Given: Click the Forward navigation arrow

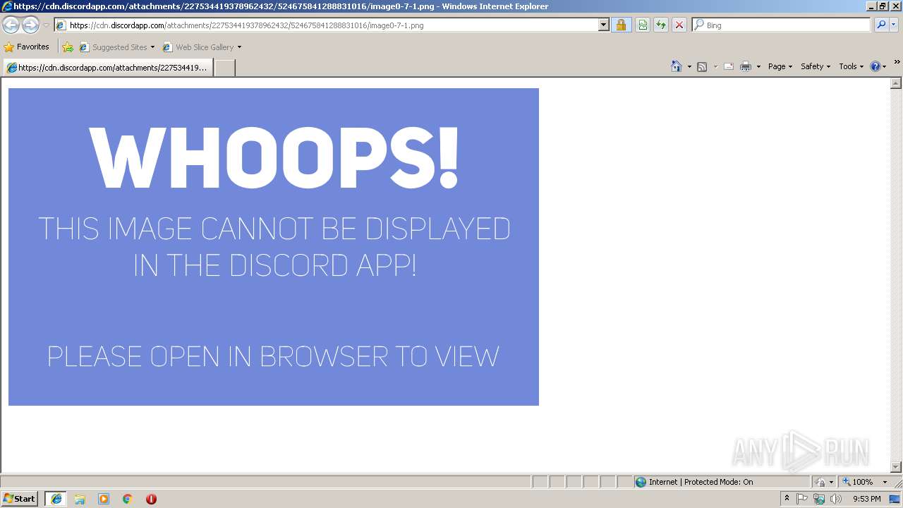Looking at the screenshot, I should point(30,25).
